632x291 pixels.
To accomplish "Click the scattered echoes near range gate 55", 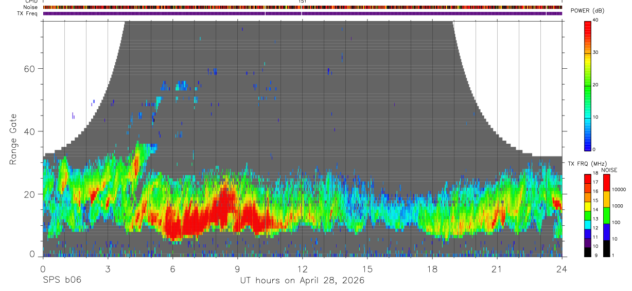I will point(183,85).
